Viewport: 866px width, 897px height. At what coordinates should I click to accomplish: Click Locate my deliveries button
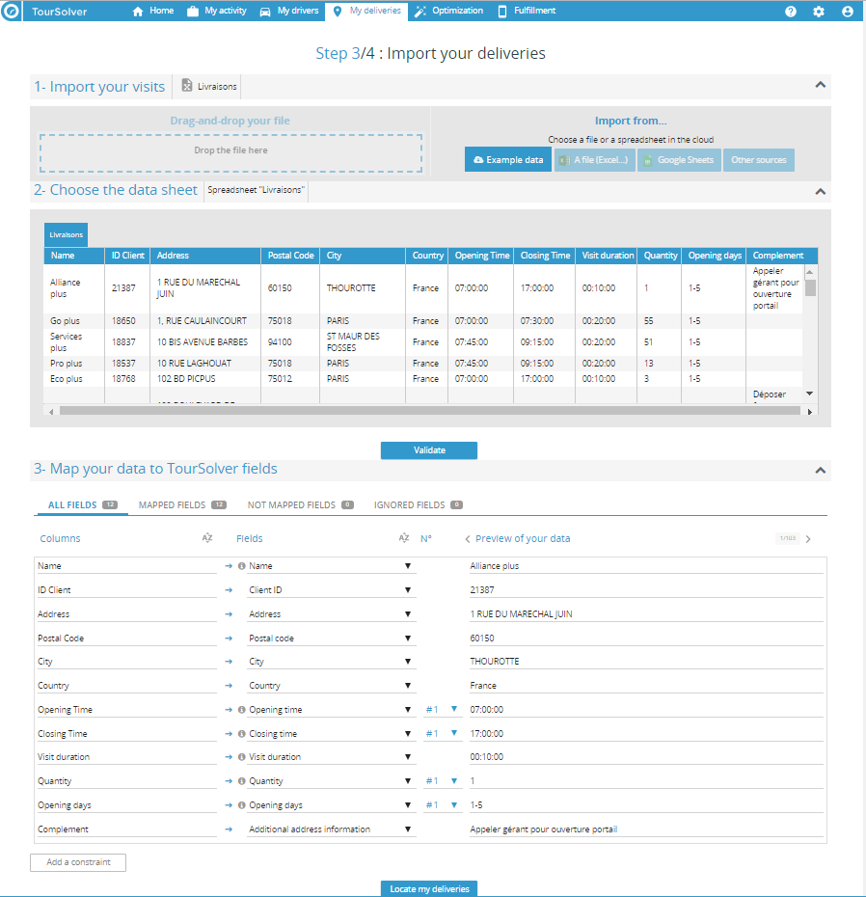point(429,888)
